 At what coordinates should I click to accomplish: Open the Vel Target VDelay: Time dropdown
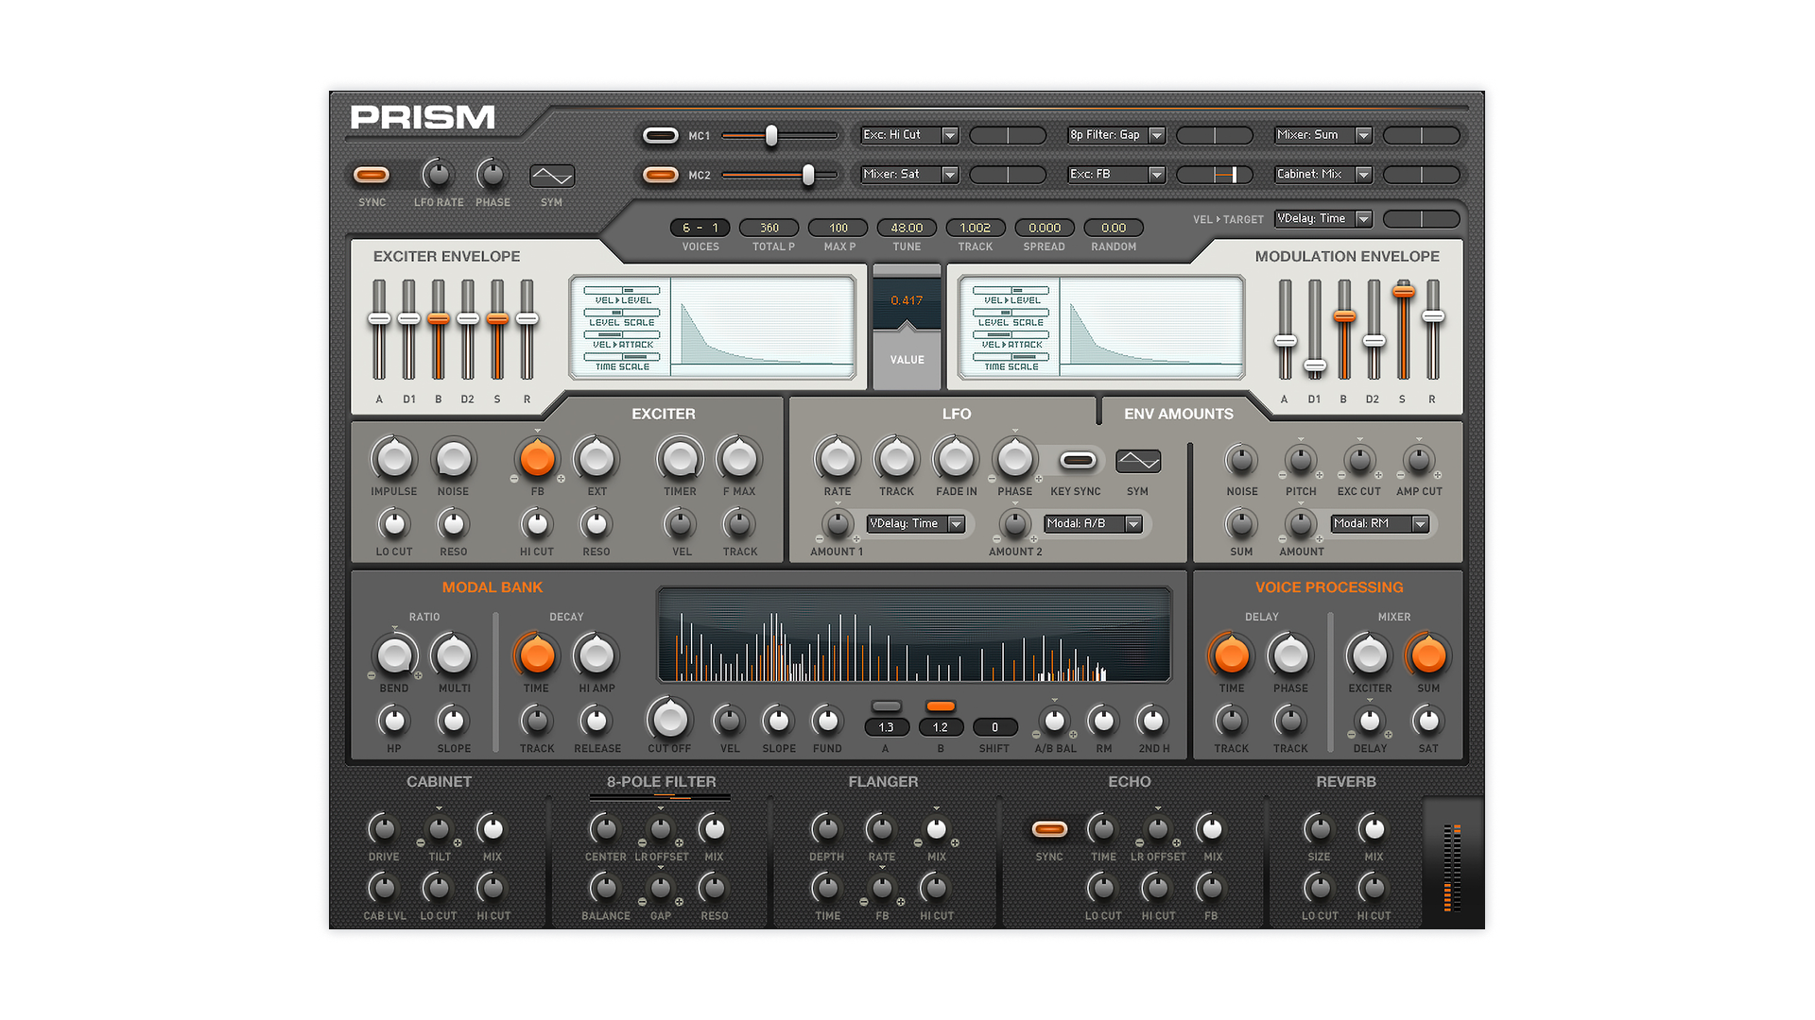coord(1322,218)
